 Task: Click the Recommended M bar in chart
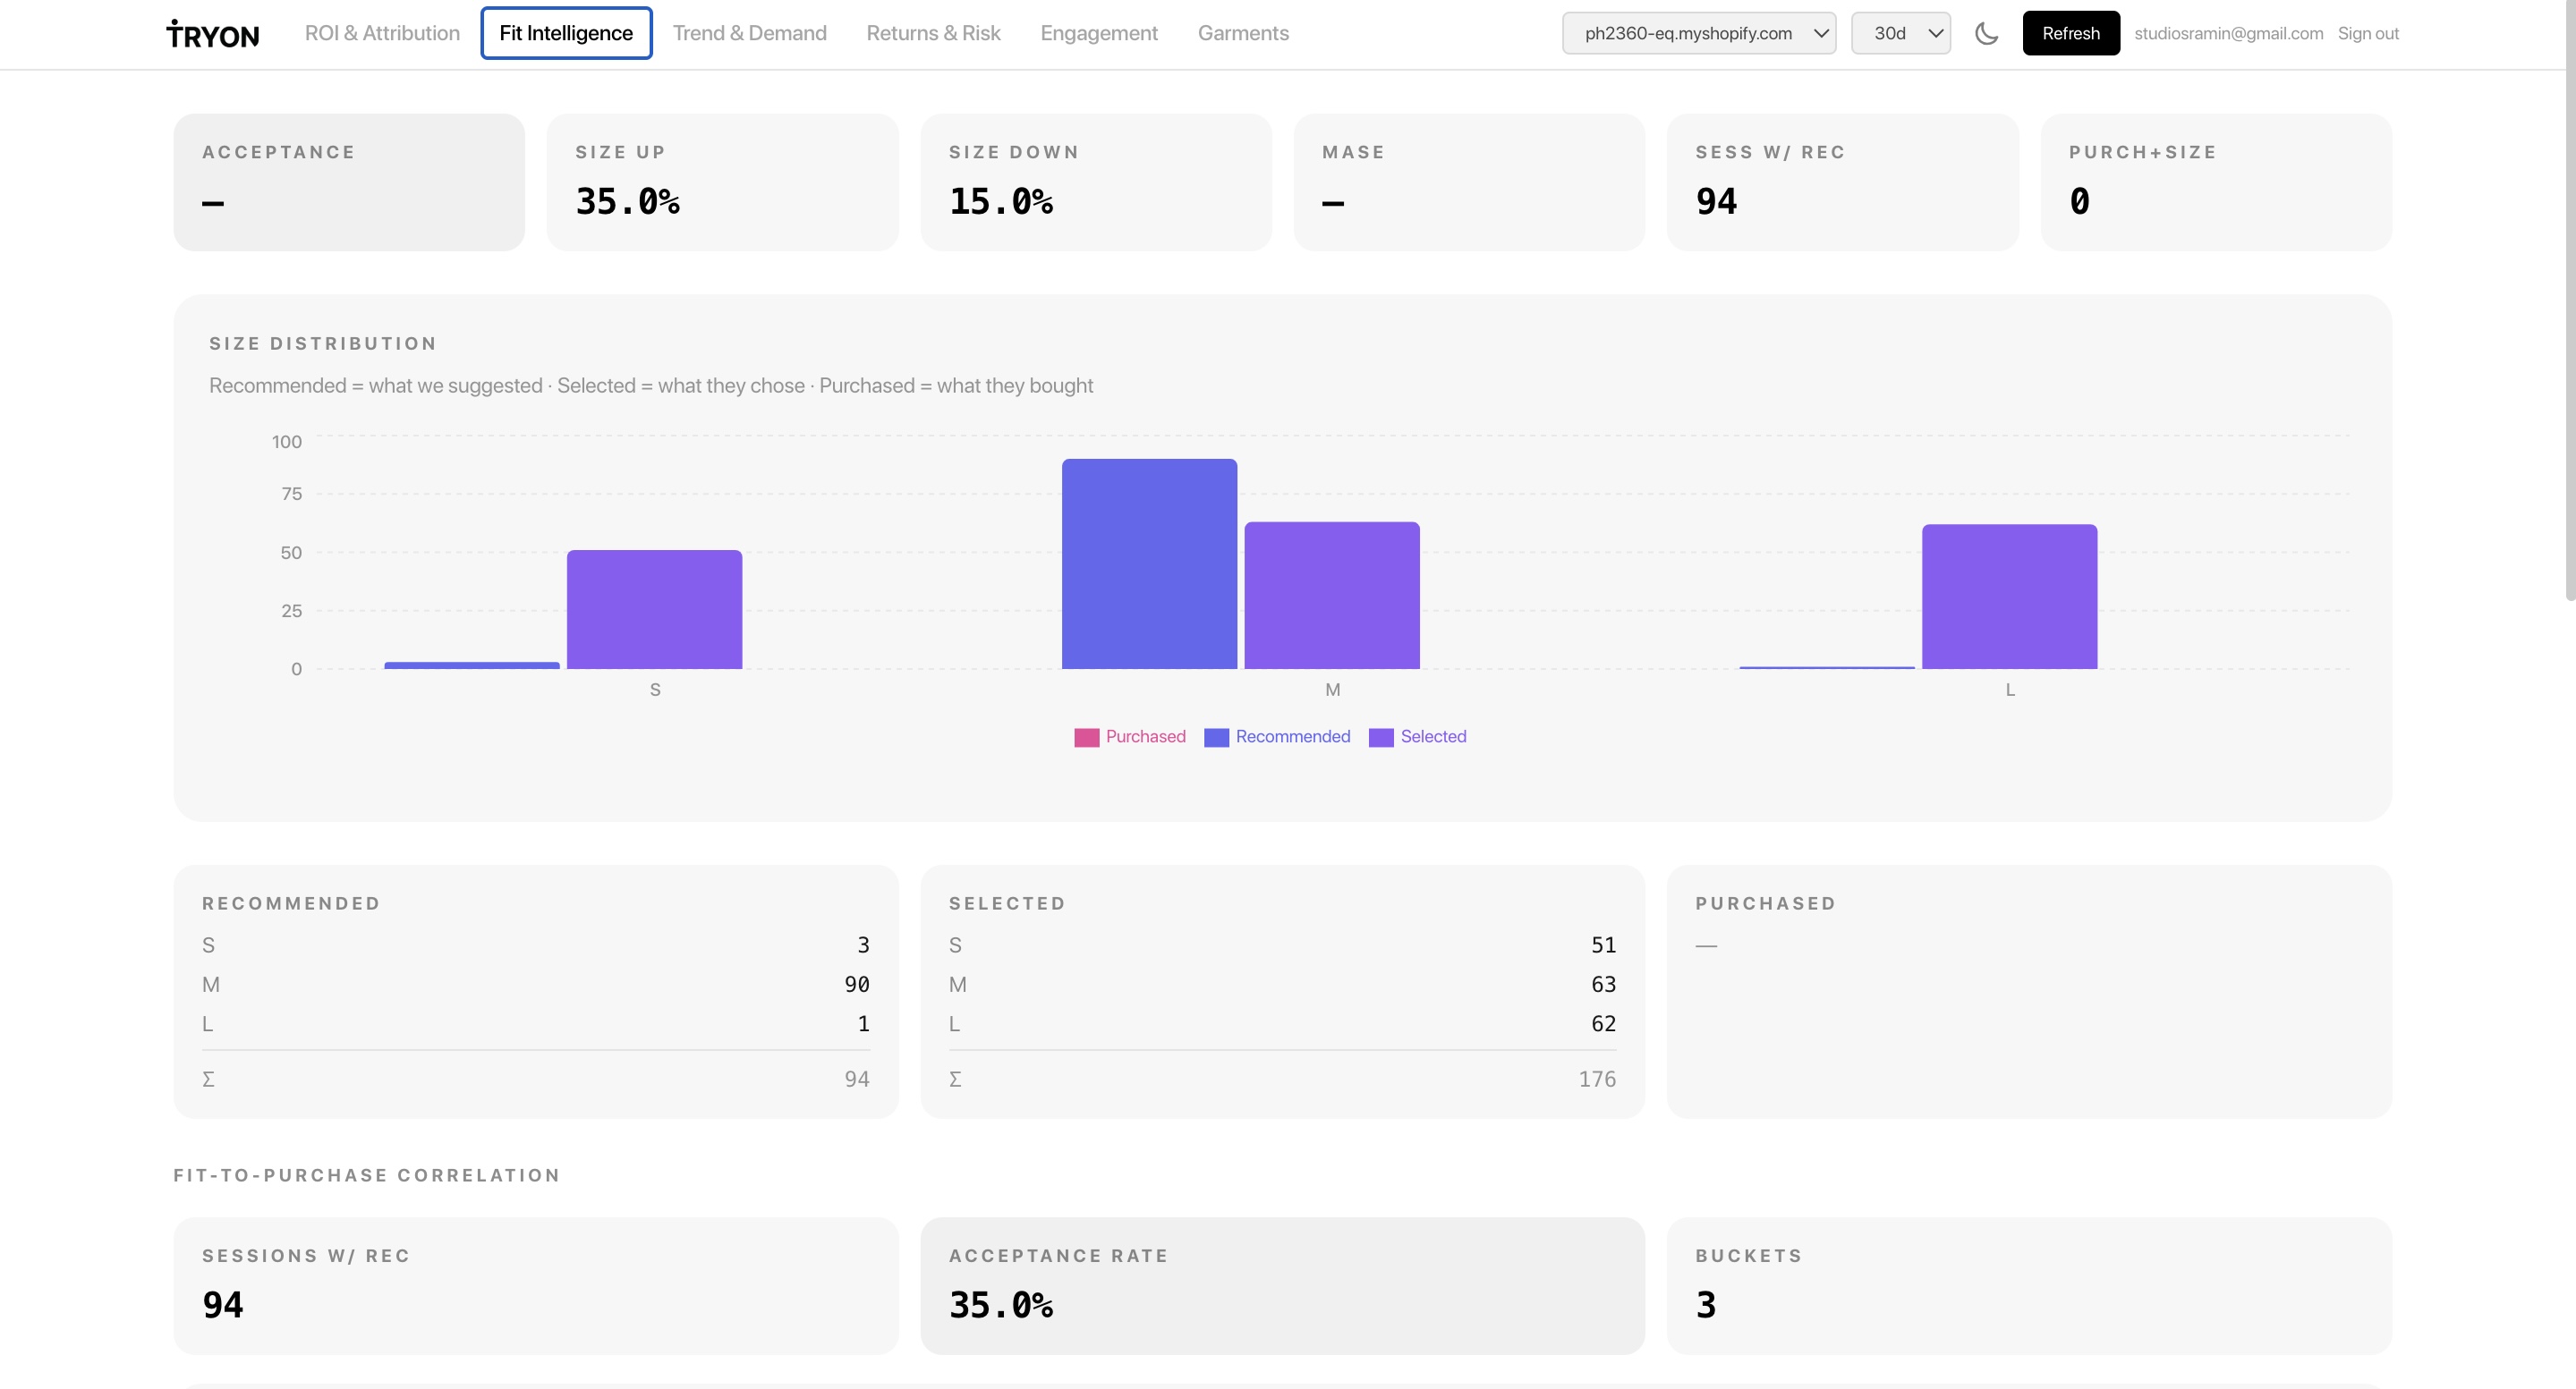point(1149,563)
